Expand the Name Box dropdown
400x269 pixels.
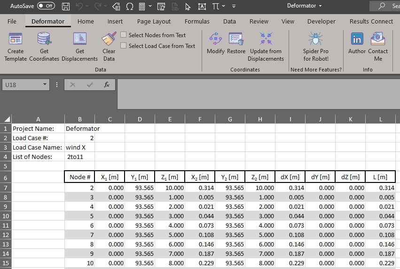[45, 85]
